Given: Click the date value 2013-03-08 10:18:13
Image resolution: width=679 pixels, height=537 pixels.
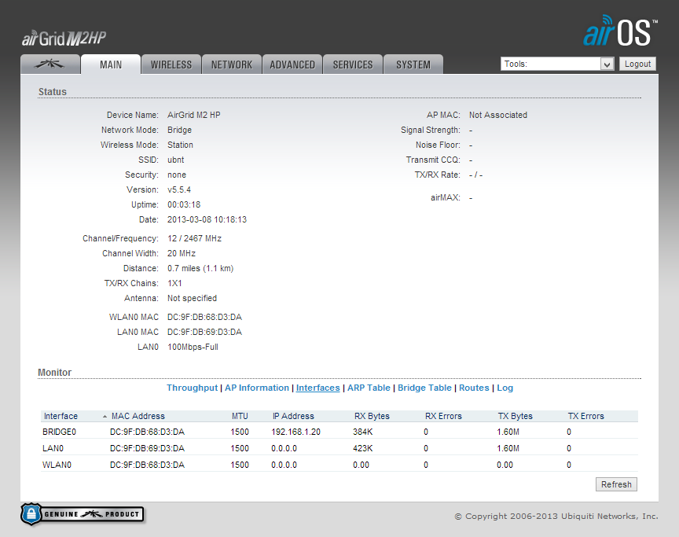Looking at the screenshot, I should 207,219.
